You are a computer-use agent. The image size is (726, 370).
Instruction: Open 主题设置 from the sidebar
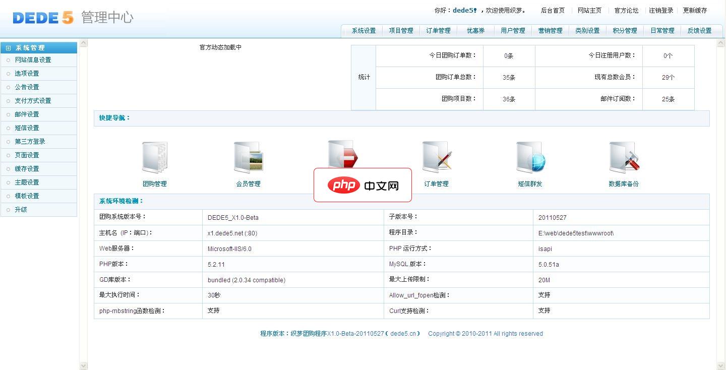tap(28, 182)
